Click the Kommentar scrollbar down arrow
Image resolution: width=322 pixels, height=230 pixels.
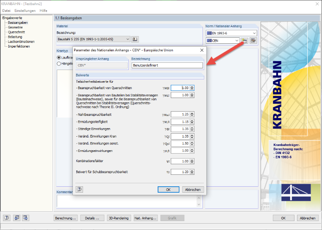199,205
